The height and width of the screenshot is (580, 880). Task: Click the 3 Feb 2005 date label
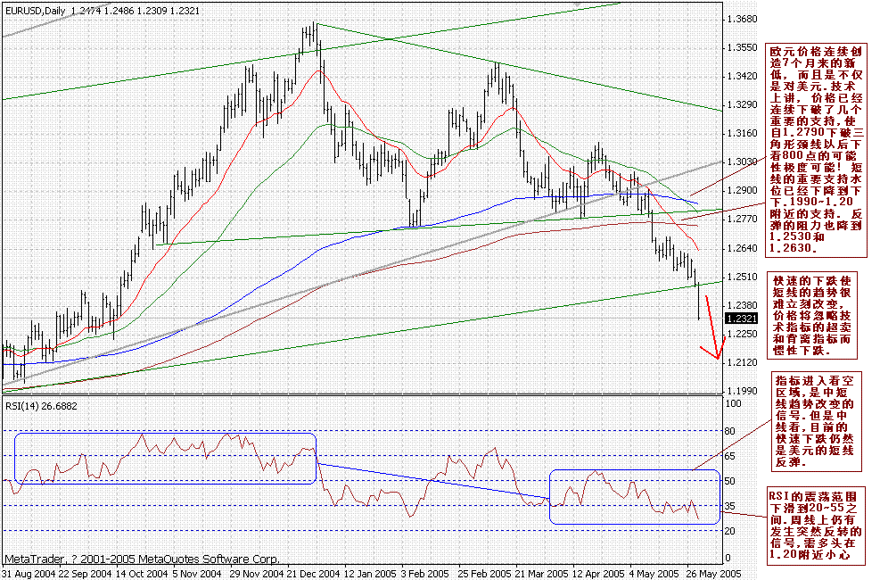[425, 575]
